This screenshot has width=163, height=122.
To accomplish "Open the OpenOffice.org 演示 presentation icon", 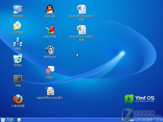I will click(x=50, y=91).
